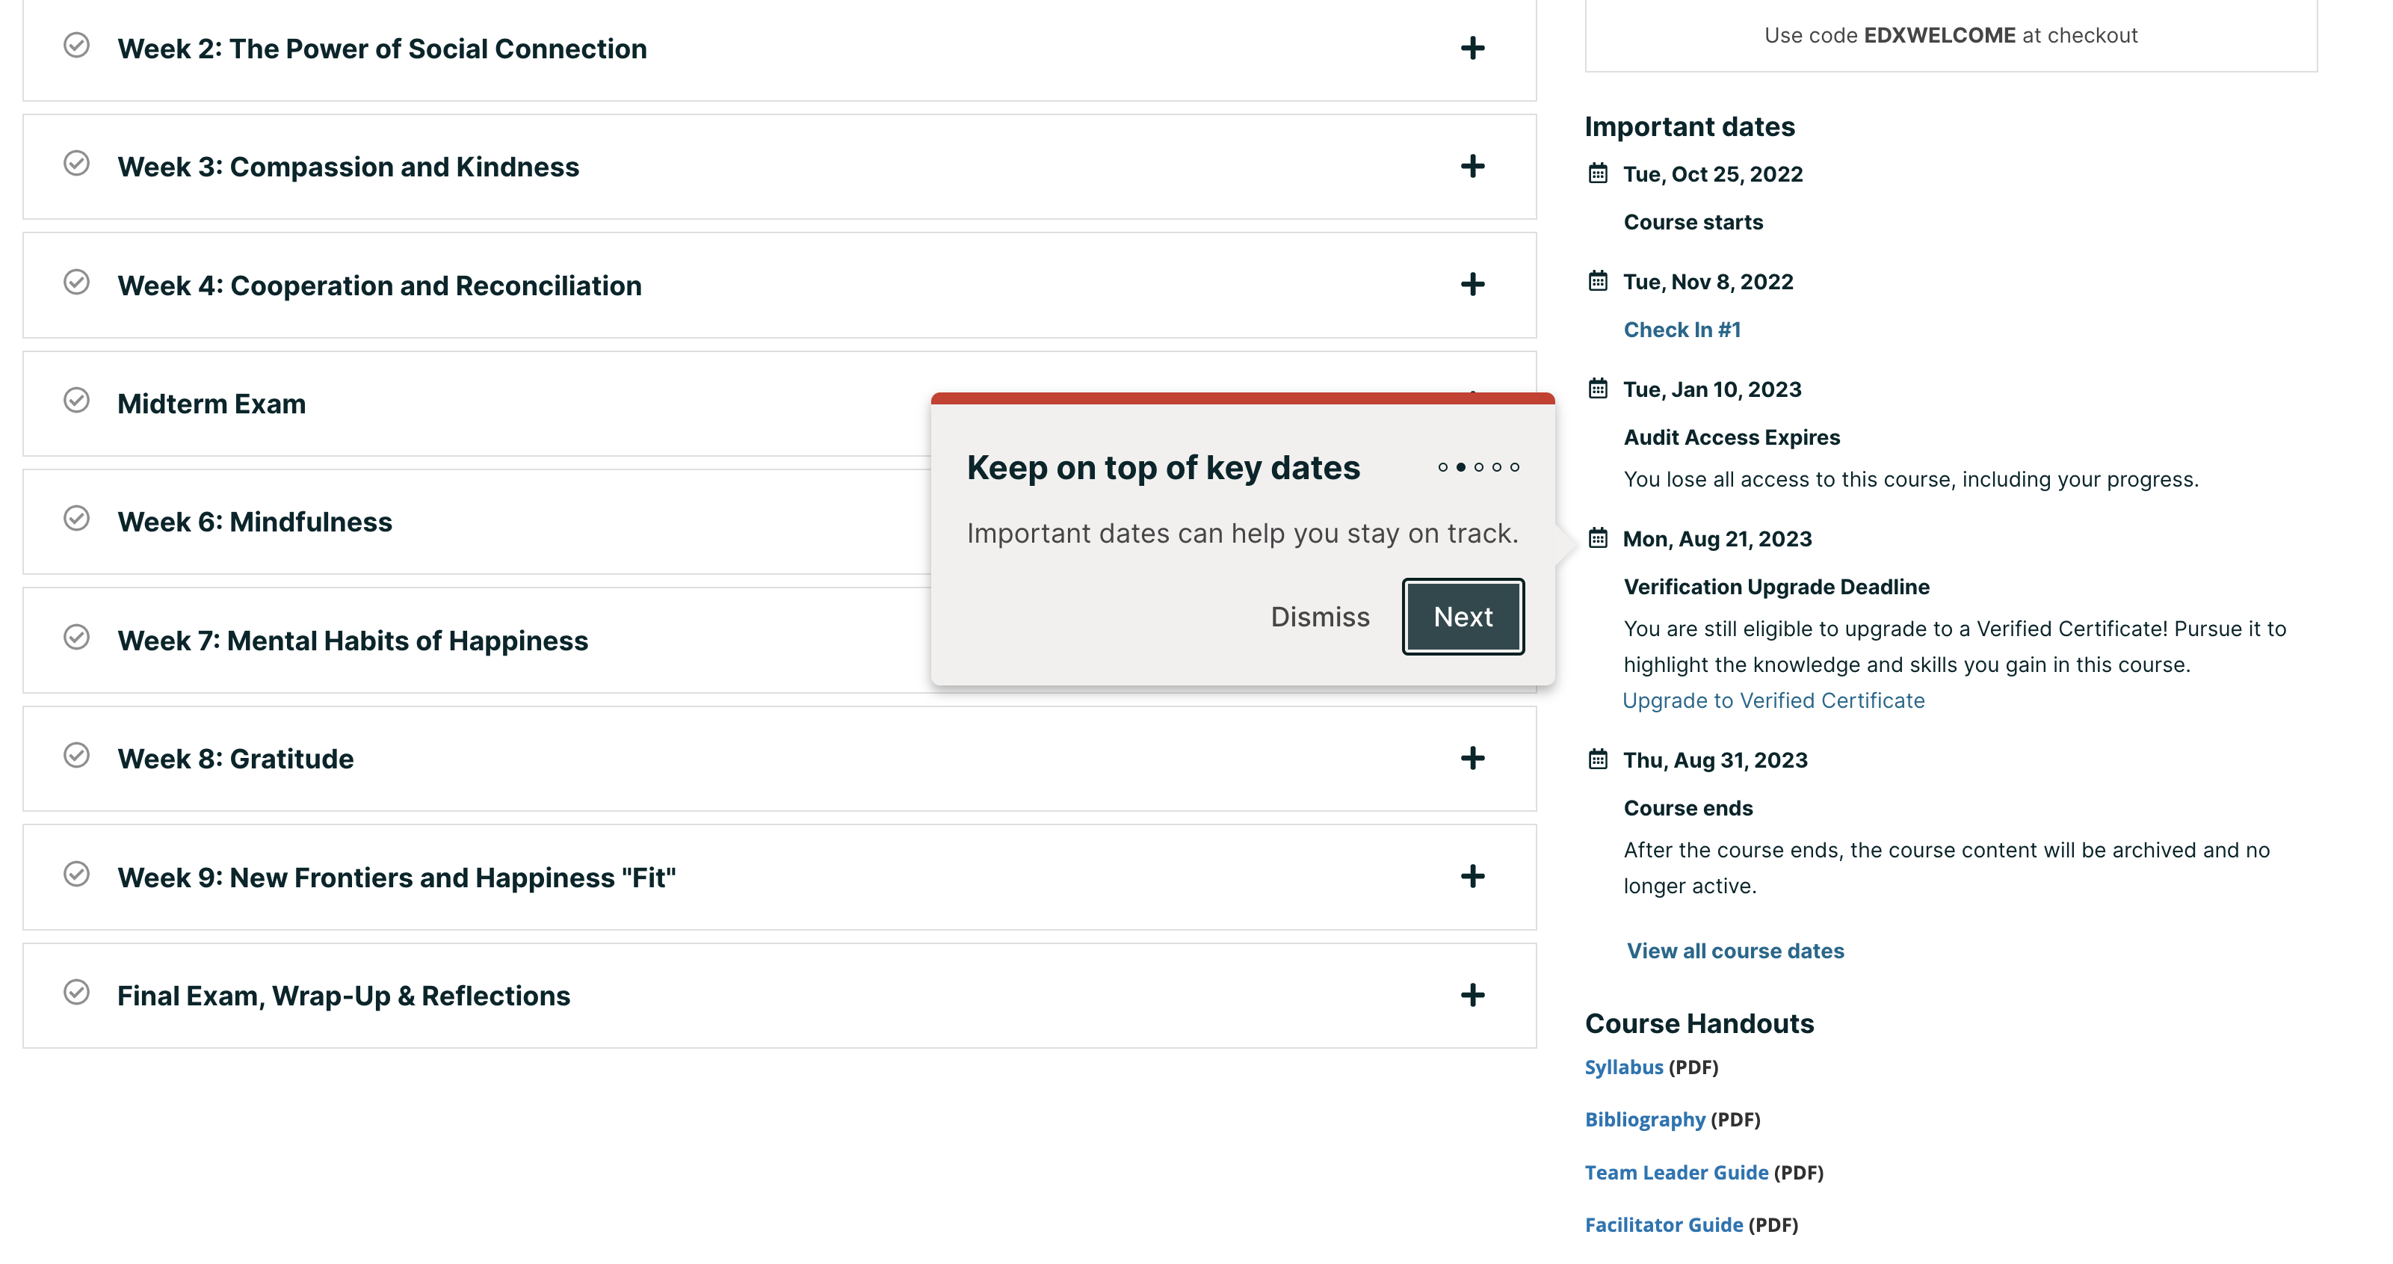Image resolution: width=2393 pixels, height=1264 pixels.
Task: Click completion check circle for Week 2
Action: pos(76,46)
